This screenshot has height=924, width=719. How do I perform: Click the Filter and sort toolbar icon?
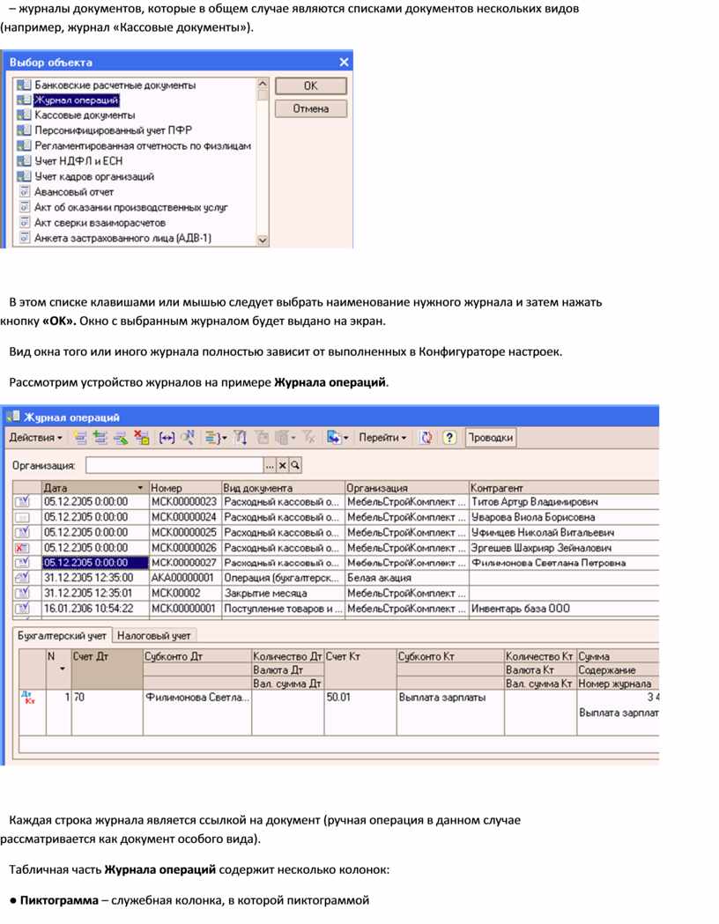tap(240, 438)
